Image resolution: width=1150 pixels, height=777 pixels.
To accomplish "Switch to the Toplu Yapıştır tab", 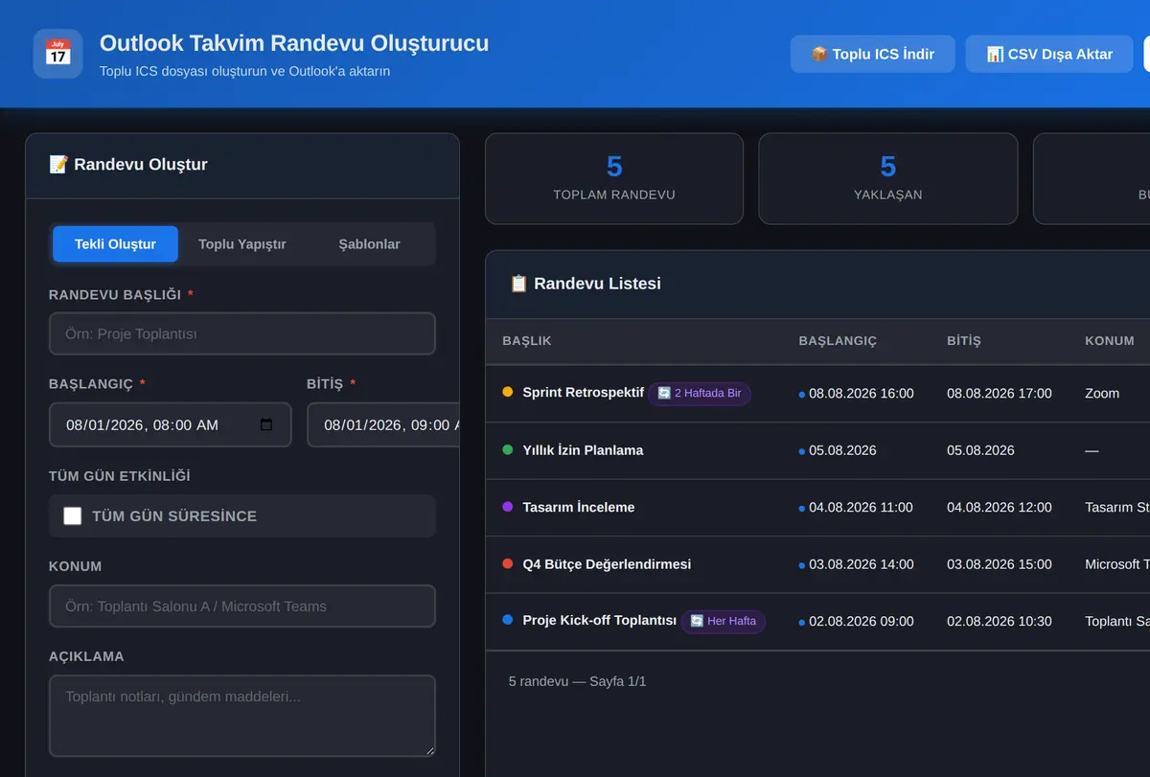I will coord(242,244).
